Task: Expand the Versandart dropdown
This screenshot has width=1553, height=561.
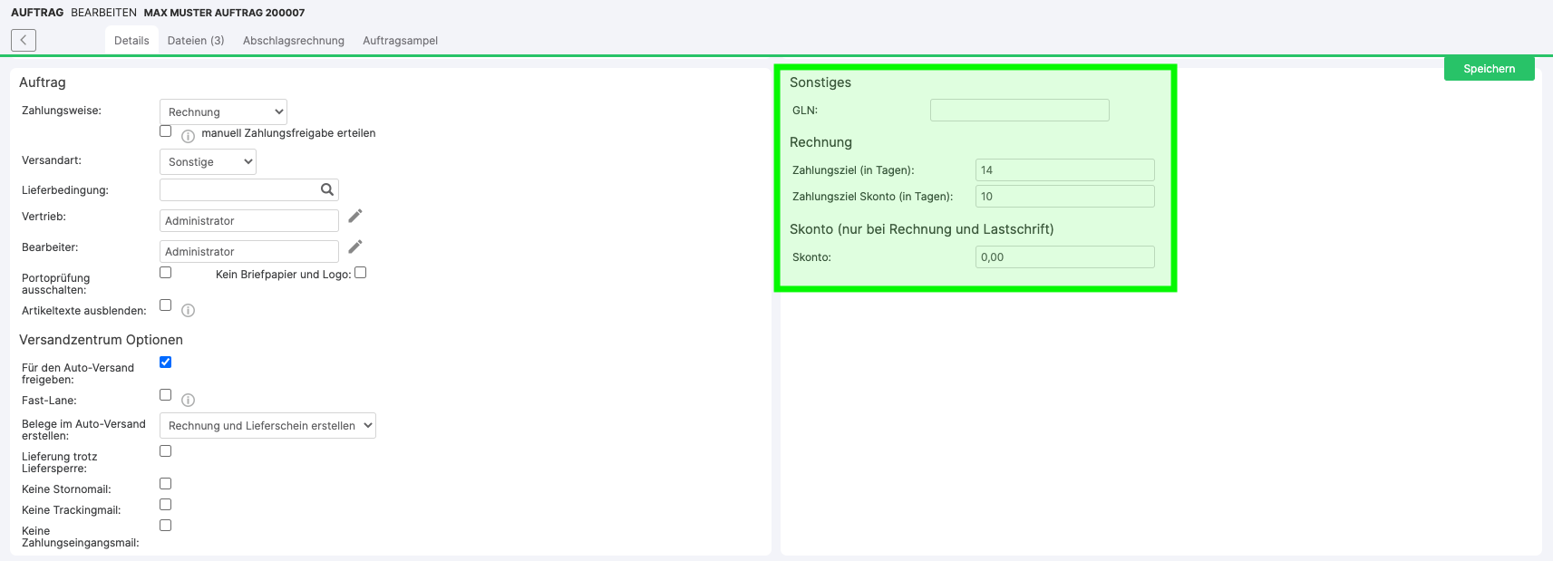Action: [208, 161]
